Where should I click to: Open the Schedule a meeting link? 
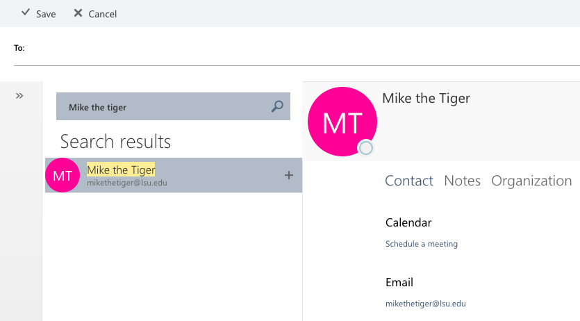422,244
